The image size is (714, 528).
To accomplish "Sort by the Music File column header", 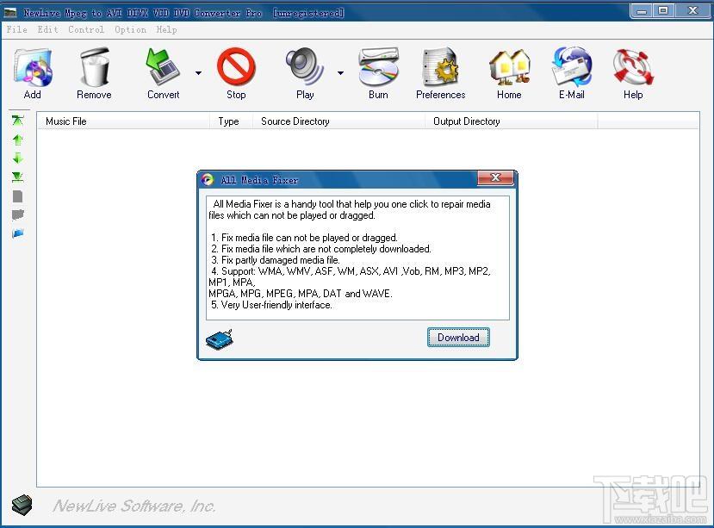I will (123, 121).
